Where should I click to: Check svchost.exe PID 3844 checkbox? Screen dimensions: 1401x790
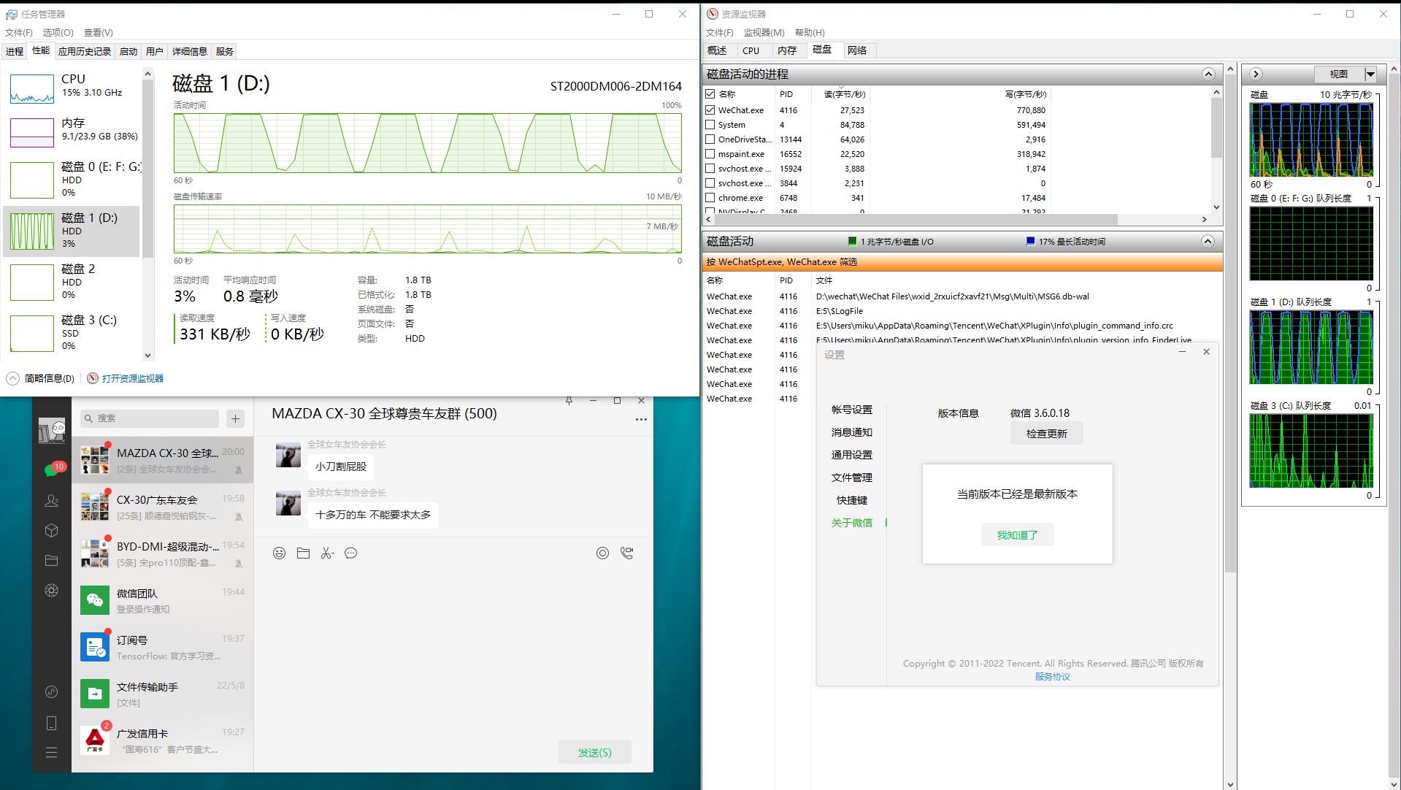tap(710, 183)
